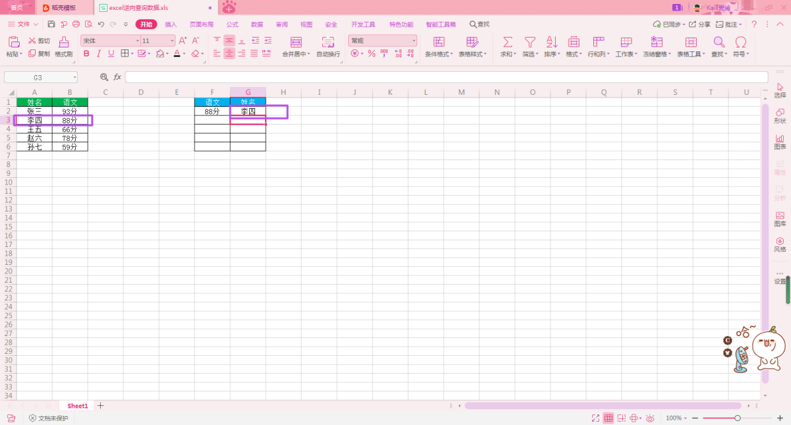Click the zoom slider handle
This screenshot has width=791, height=425.
pos(738,418)
